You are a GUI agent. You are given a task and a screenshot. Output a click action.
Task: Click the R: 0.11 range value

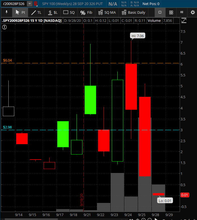point(140,21)
